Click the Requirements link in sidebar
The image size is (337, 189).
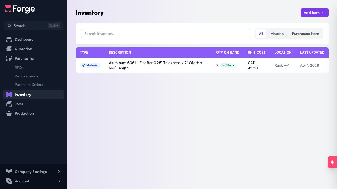pyautogui.click(x=26, y=76)
